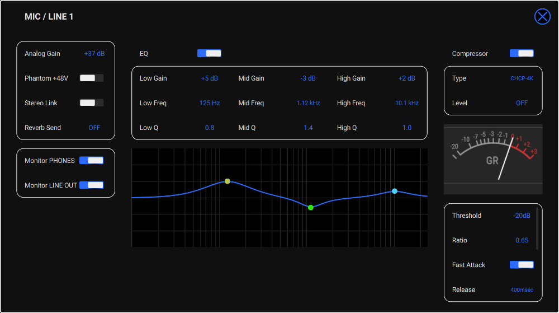Select the blue high band EQ point
This screenshot has height=313, width=559.
(x=395, y=191)
